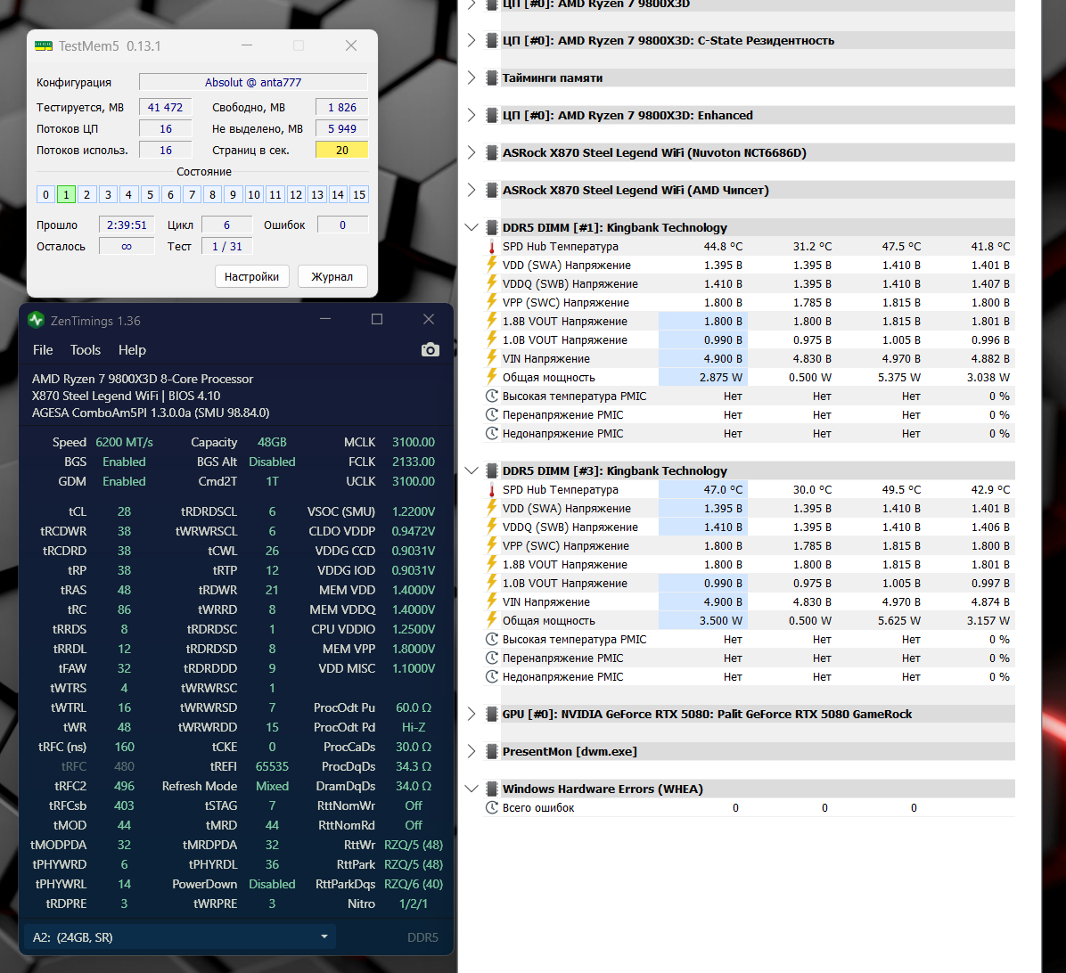Expand ASRock Nuvoton NCT6686D group
The width and height of the screenshot is (1066, 973).
471,153
